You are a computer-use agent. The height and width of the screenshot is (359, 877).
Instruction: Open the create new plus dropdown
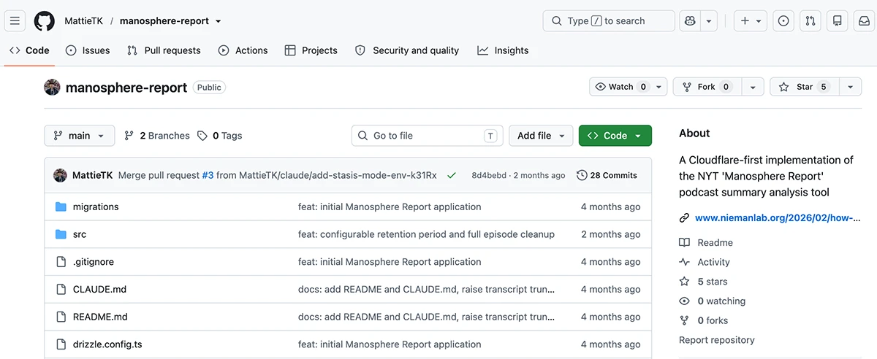pyautogui.click(x=751, y=21)
